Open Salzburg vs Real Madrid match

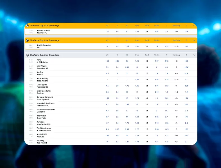(x=42, y=142)
